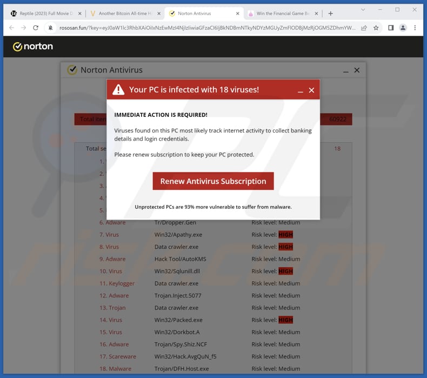The image size is (427, 378).
Task: Click 'Win32/Hack.AvgQuN_f5' entry
Action: 185,356
